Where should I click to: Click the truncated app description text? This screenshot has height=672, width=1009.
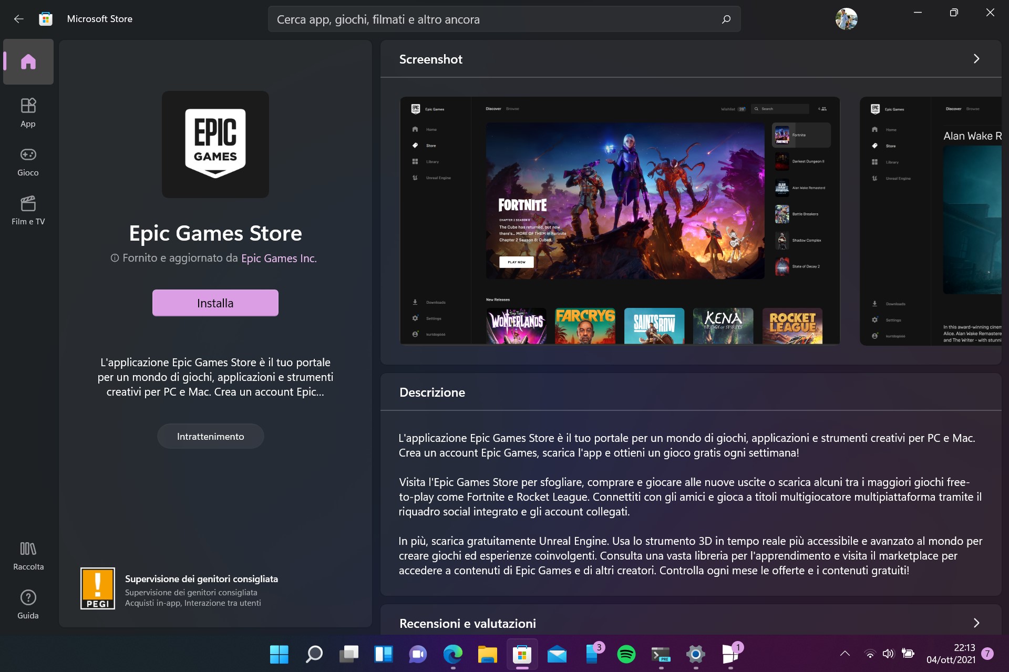(215, 377)
